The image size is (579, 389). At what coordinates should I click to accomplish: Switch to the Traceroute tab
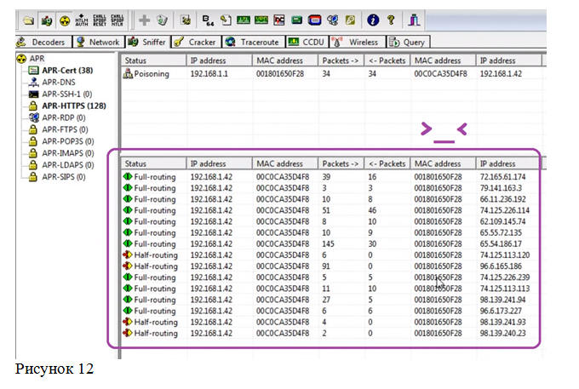coord(254,42)
